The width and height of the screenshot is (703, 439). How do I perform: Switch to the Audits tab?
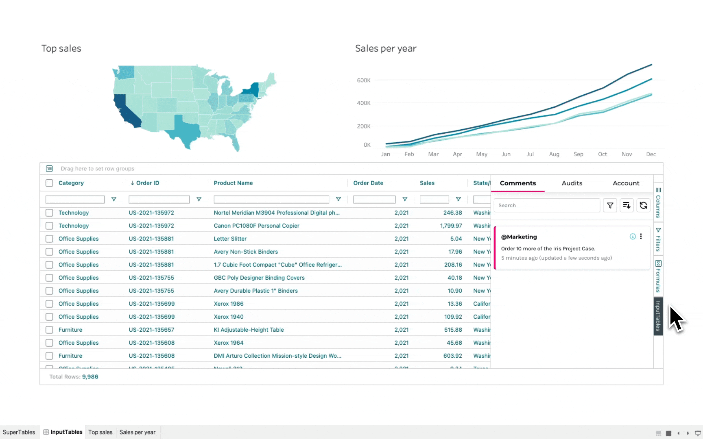click(572, 183)
